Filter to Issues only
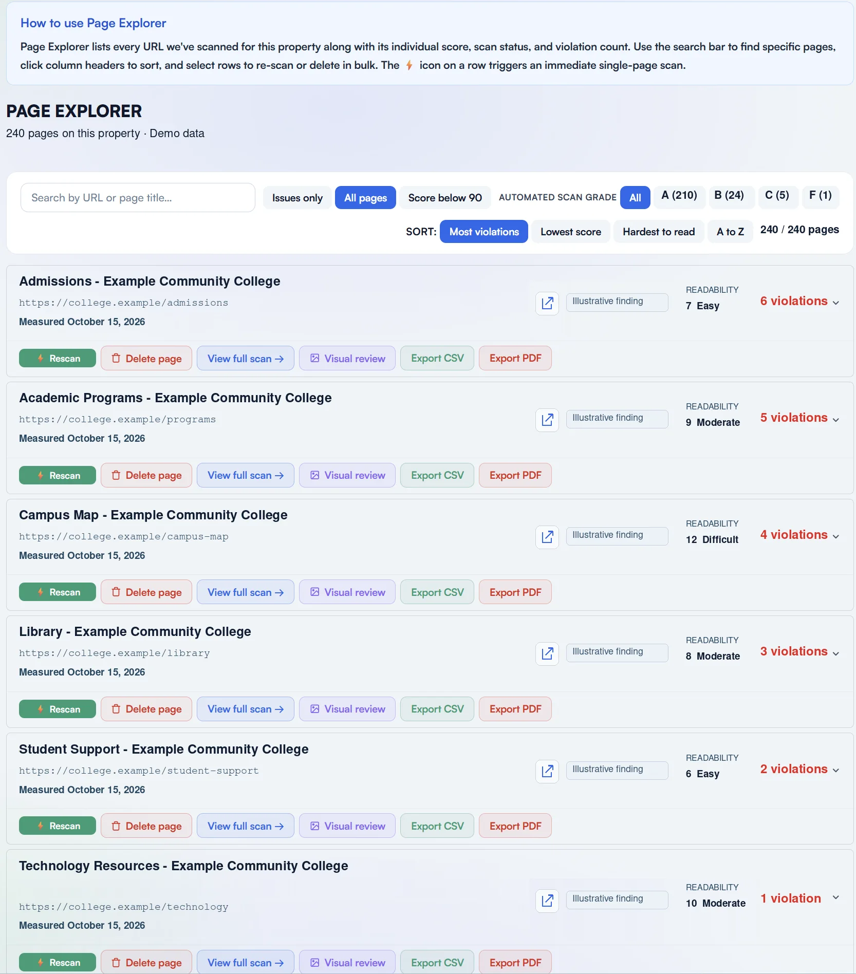 pyautogui.click(x=297, y=198)
